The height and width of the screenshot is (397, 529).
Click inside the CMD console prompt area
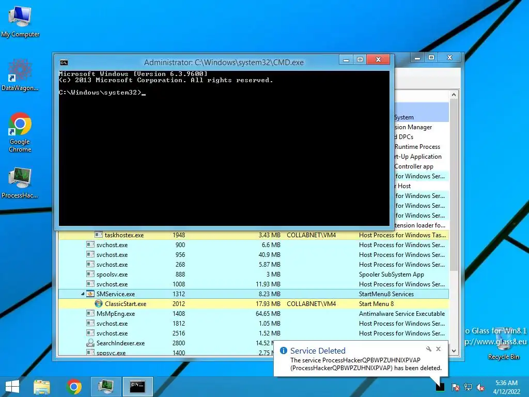point(224,148)
